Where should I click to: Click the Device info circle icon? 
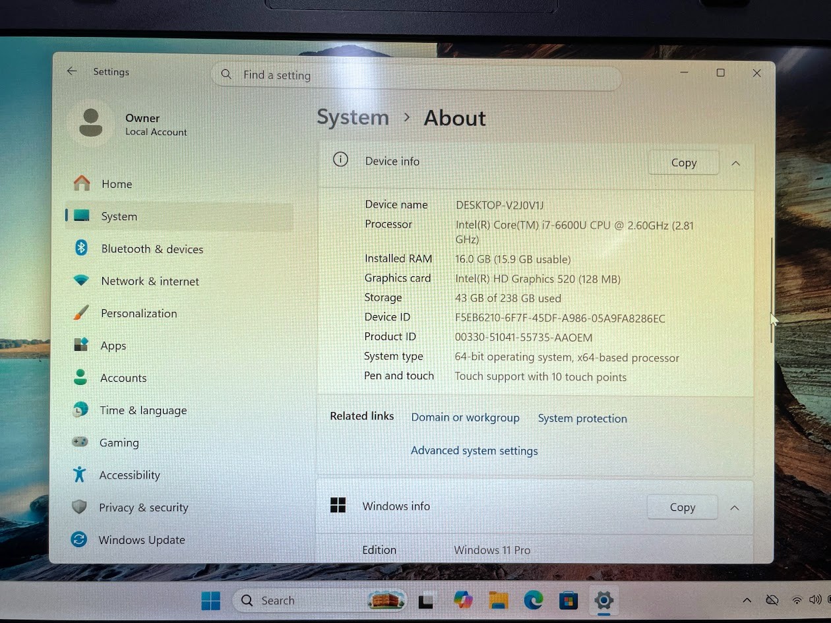pyautogui.click(x=340, y=160)
